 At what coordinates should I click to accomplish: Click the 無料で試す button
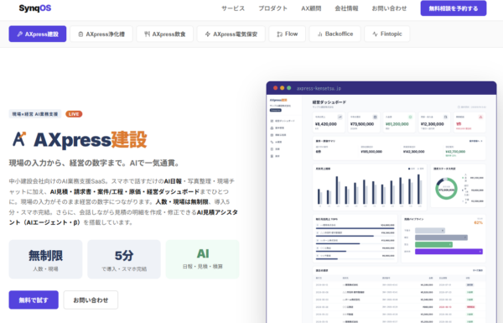pos(34,300)
